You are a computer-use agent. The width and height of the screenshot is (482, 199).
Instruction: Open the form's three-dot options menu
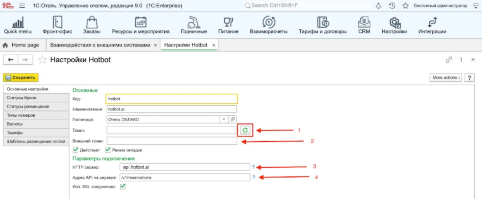click(461, 60)
